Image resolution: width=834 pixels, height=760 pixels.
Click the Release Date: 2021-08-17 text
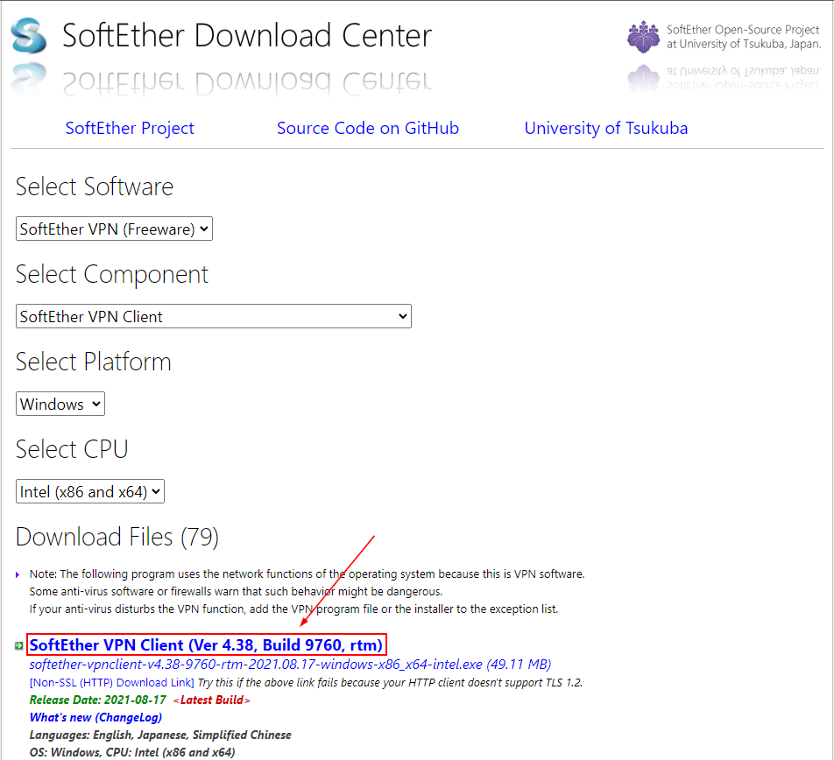point(98,700)
